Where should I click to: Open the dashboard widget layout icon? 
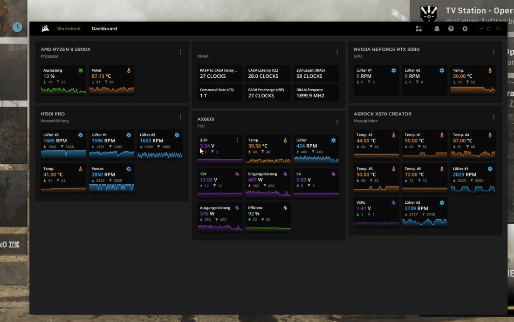418,29
